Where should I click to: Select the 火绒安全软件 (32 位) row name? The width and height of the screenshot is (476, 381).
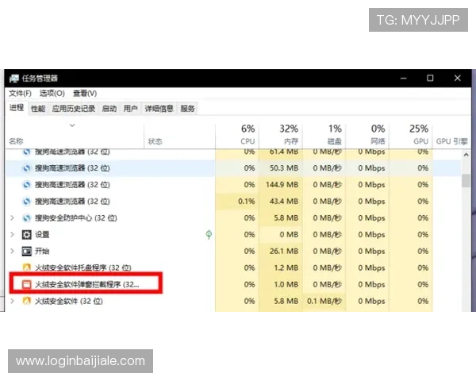69,301
